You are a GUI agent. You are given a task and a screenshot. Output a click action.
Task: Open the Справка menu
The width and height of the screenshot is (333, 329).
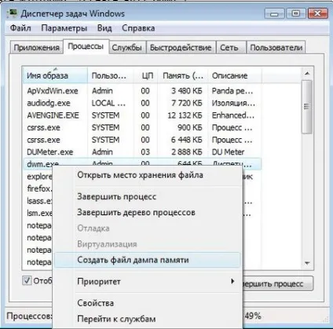(x=138, y=28)
